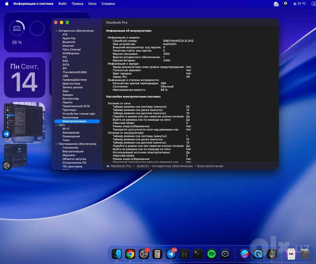The width and height of the screenshot is (316, 264).
Task: Click the maximum capacity value 88 %
Action: point(164,90)
